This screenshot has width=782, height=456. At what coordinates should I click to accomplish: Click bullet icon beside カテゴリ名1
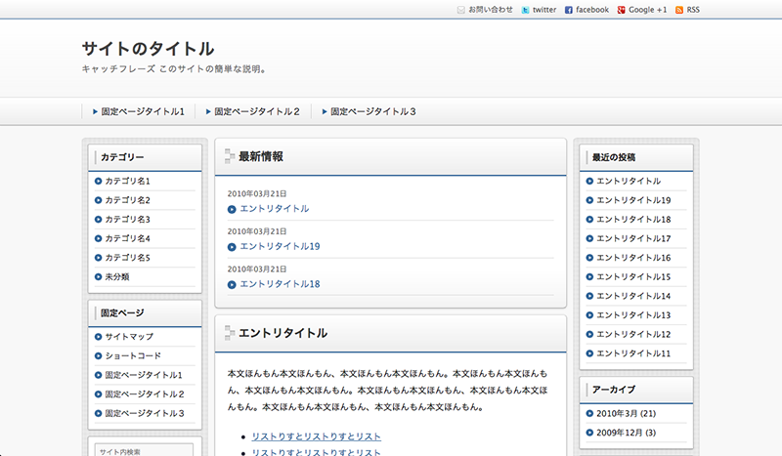[99, 182]
